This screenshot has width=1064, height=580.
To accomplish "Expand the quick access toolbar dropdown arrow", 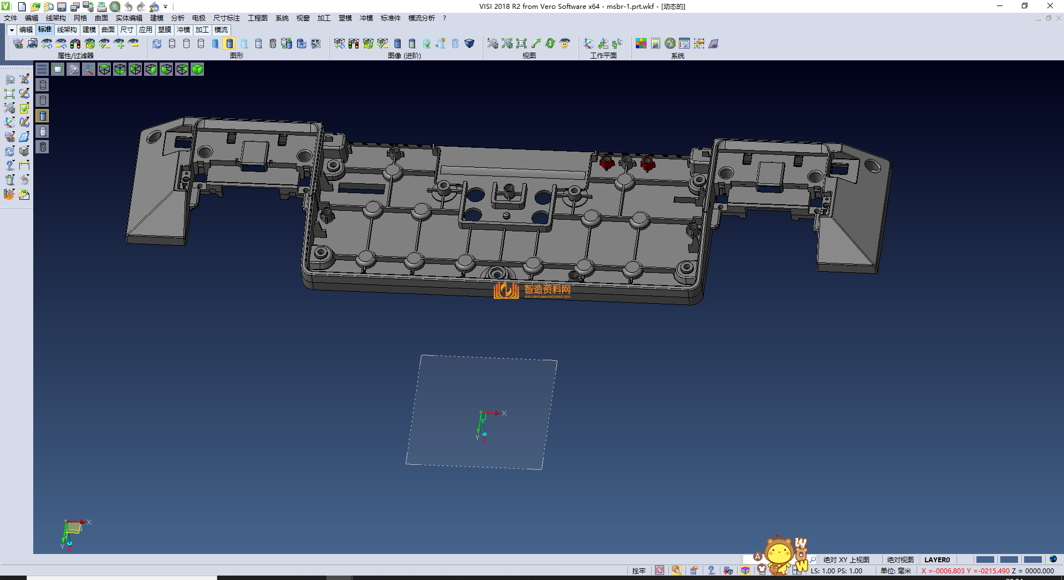I will click(166, 7).
